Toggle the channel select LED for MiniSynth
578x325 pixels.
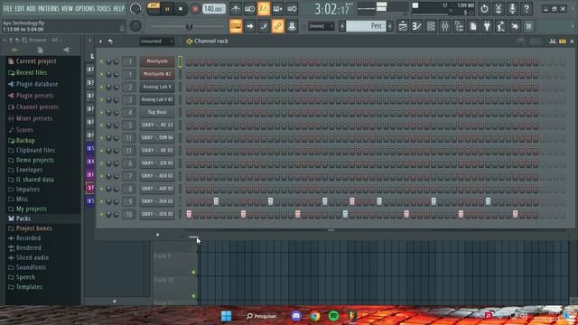click(181, 61)
